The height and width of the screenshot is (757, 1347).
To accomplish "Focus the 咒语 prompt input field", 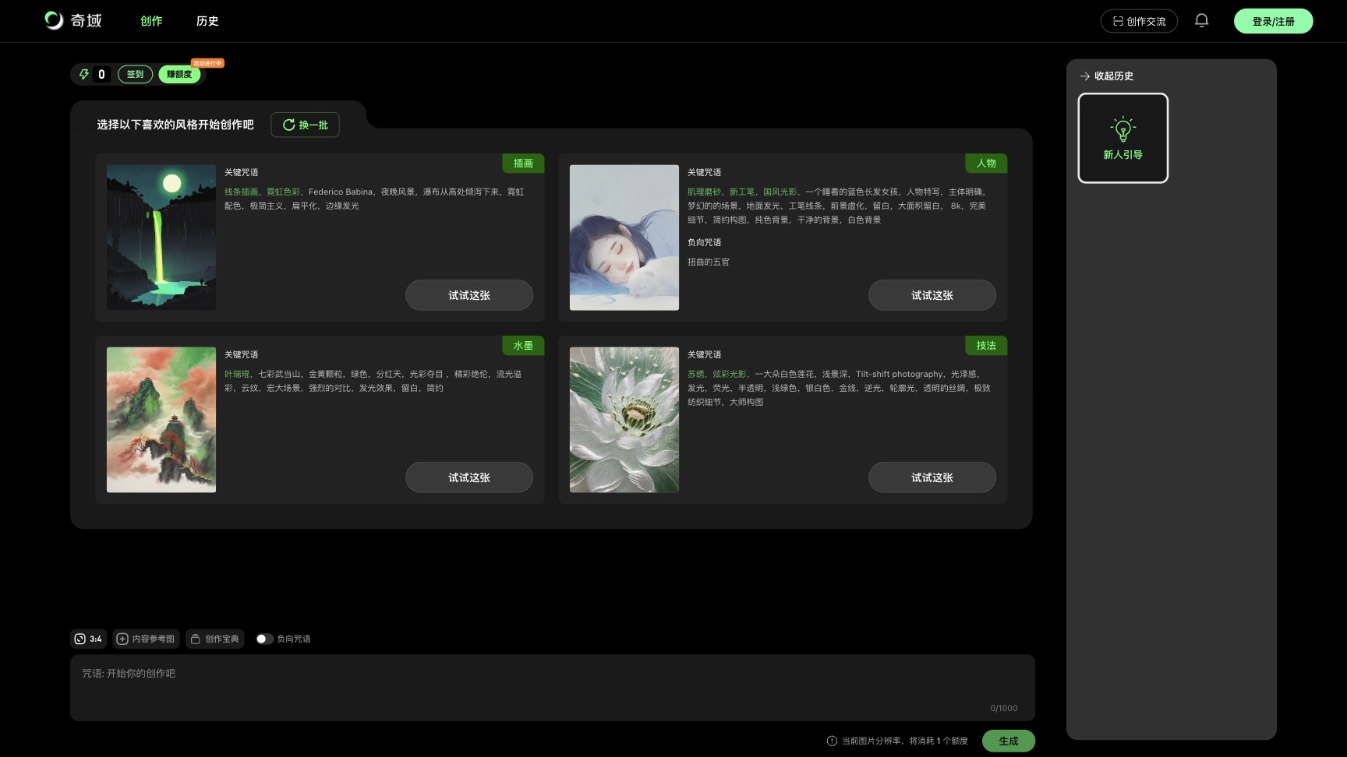I will click(552, 687).
